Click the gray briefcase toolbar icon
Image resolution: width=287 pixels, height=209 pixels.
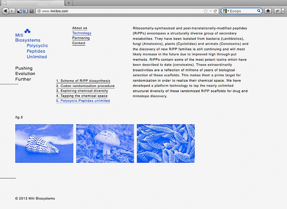pos(31,11)
